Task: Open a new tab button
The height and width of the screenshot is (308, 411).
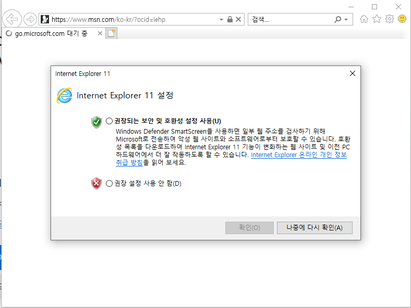Action: (112, 33)
